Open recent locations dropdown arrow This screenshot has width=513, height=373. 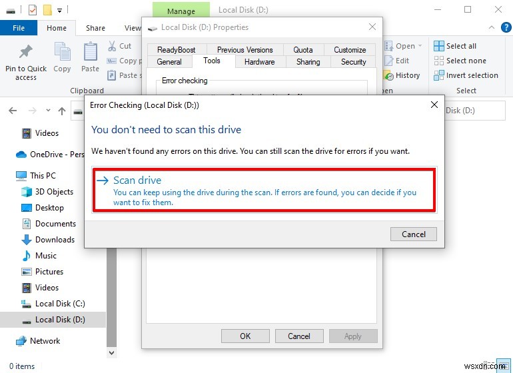point(48,111)
